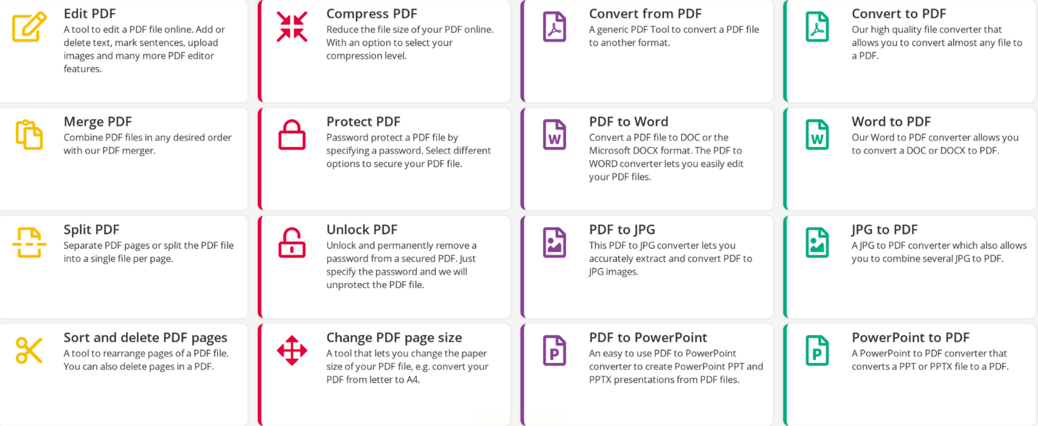Click the red Unlock PDF open padlock icon
Screen dimensions: 1038x426
292,243
